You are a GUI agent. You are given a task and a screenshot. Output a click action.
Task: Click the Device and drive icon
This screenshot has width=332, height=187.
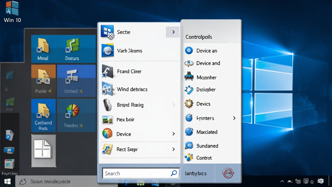(x=189, y=63)
